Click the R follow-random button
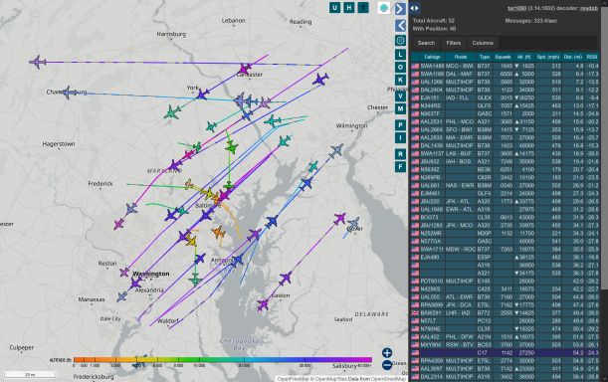This screenshot has width=608, height=382. 400,154
